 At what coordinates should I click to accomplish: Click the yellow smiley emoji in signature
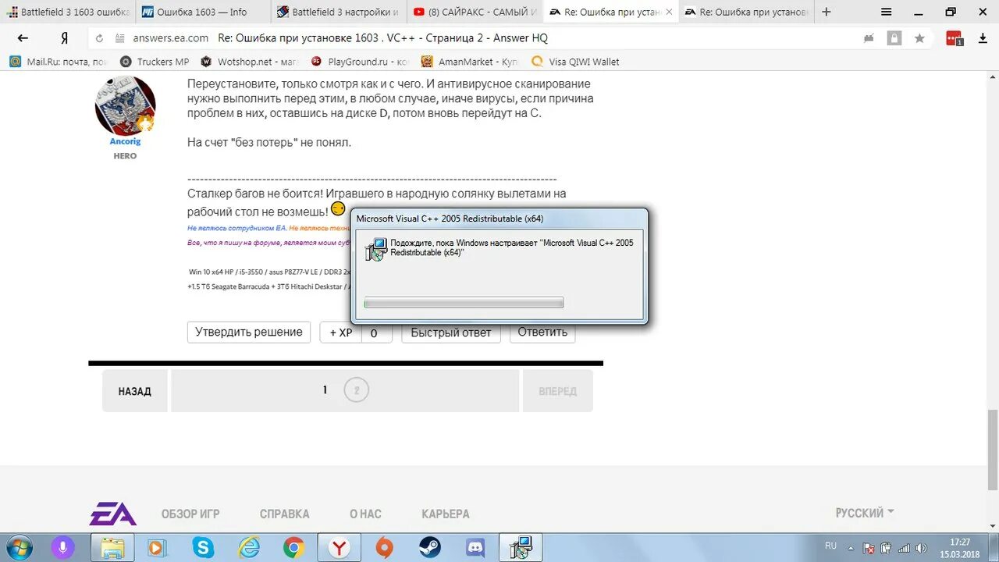tap(337, 209)
